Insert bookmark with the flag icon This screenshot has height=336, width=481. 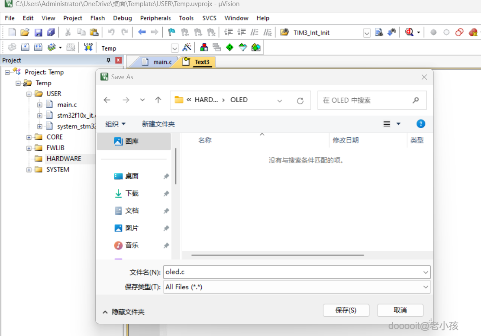(x=171, y=32)
